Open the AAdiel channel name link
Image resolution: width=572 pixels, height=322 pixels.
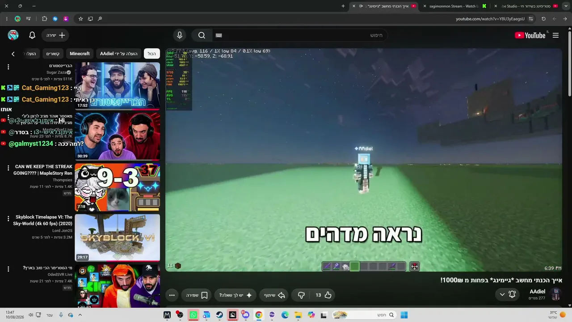(x=538, y=292)
